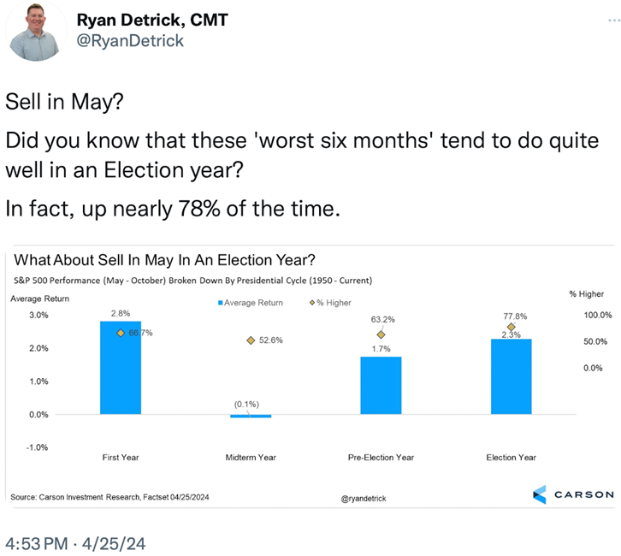Screen dimensions: 621x556
Task: Click the blue Average Return legend square
Action: pyautogui.click(x=220, y=303)
